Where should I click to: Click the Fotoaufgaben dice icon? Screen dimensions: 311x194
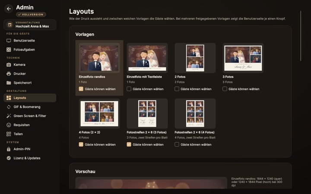point(9,50)
